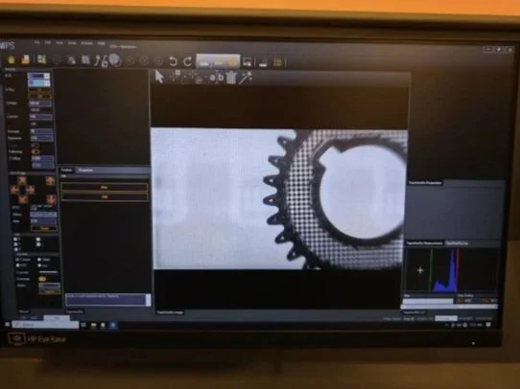The height and width of the screenshot is (389, 520).
Task: Click the blue message box below the middle panel
Action: (106, 299)
